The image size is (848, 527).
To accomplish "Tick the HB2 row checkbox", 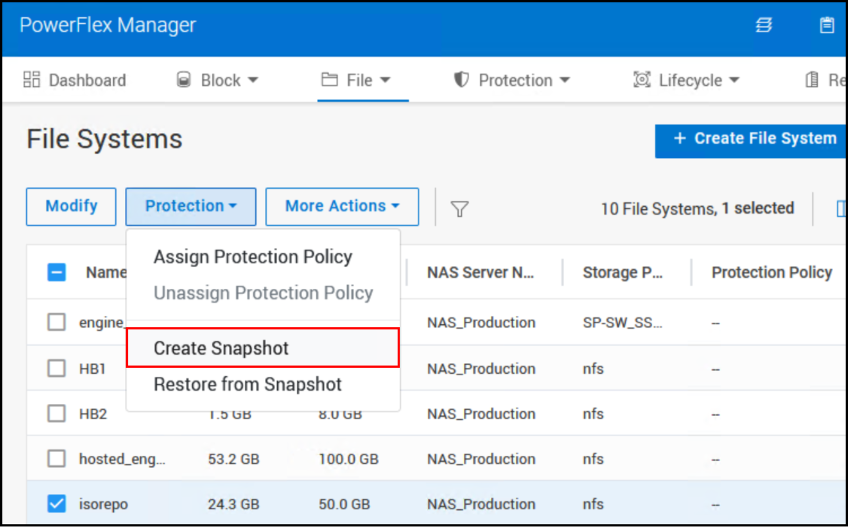I will click(57, 413).
